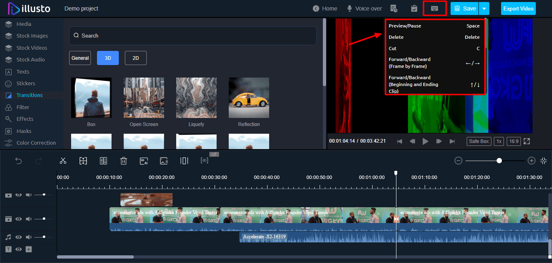This screenshot has height=263, width=552.
Task: Click the Export Video button
Action: [x=518, y=8]
